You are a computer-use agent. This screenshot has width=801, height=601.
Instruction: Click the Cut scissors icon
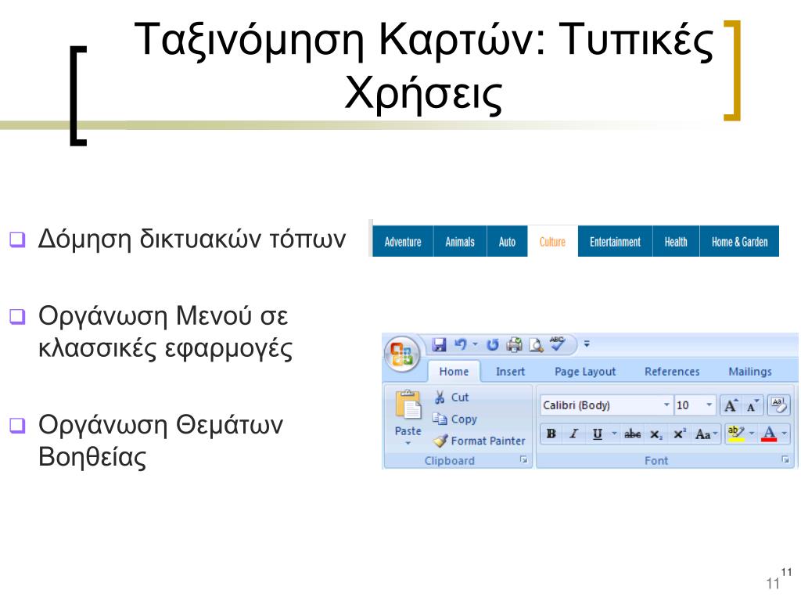click(x=440, y=397)
